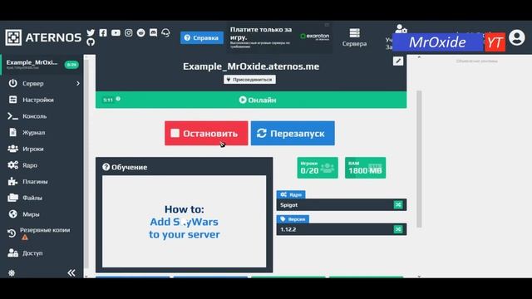Open user account avatar menu
Image resolution: width=532 pixels, height=299 pixels.
point(517,37)
